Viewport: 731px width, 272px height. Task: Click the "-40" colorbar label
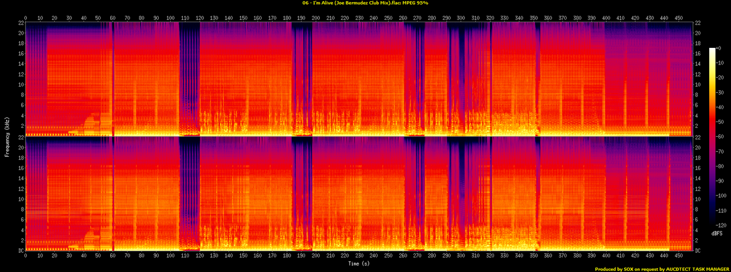pos(721,107)
